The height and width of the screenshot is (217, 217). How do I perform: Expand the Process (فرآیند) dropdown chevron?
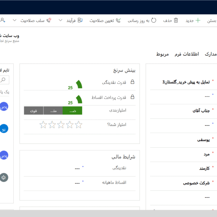click(60, 21)
